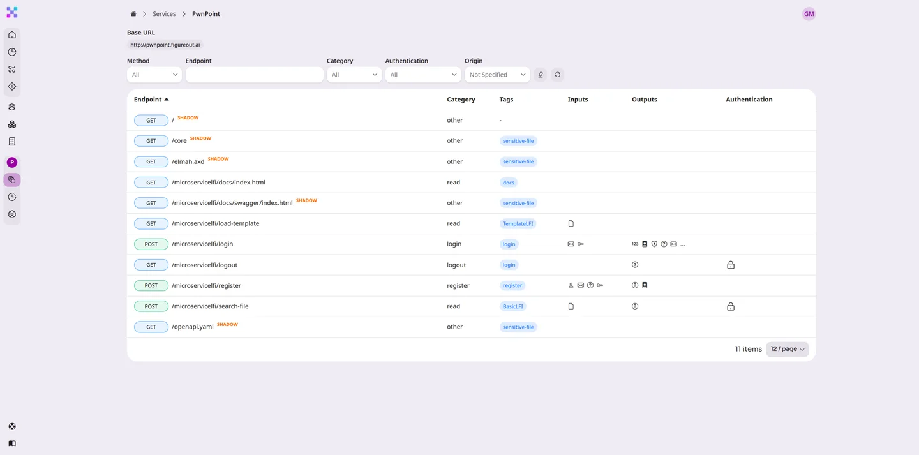
Task: Click the file input icon for load-template
Action: [x=571, y=223]
